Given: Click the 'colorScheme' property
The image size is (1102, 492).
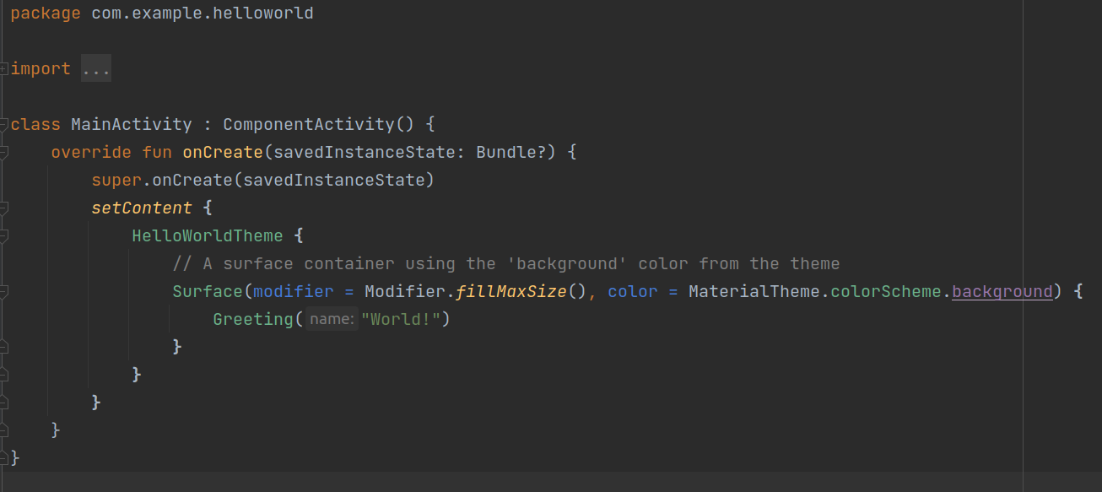Looking at the screenshot, I should click(886, 292).
